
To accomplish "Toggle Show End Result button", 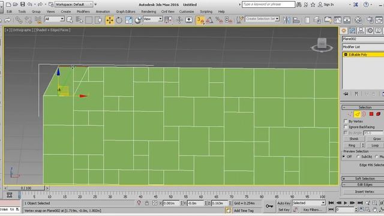I will (356, 94).
